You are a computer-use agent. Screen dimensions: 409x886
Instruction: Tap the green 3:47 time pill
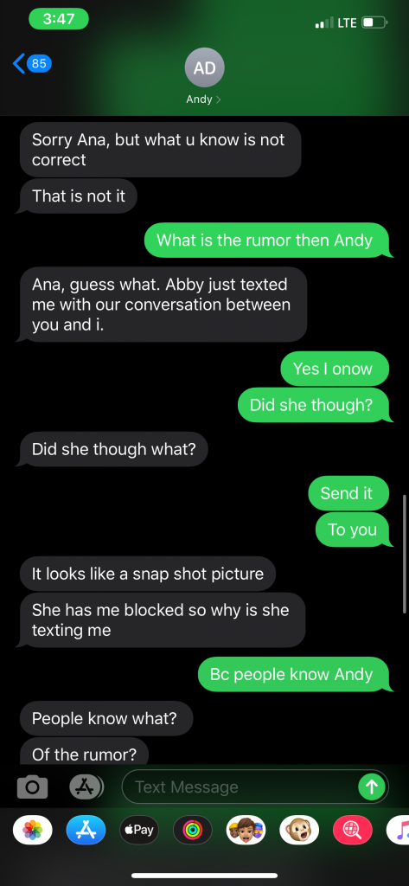[59, 19]
